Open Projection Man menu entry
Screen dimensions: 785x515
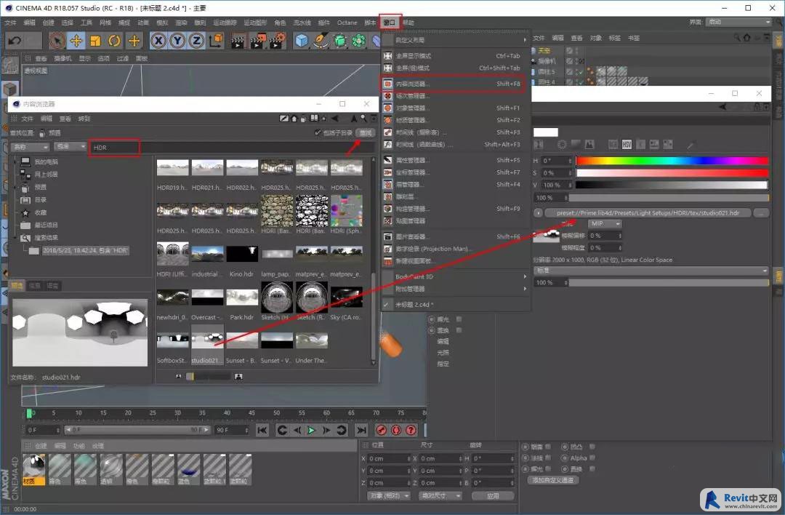(x=454, y=249)
